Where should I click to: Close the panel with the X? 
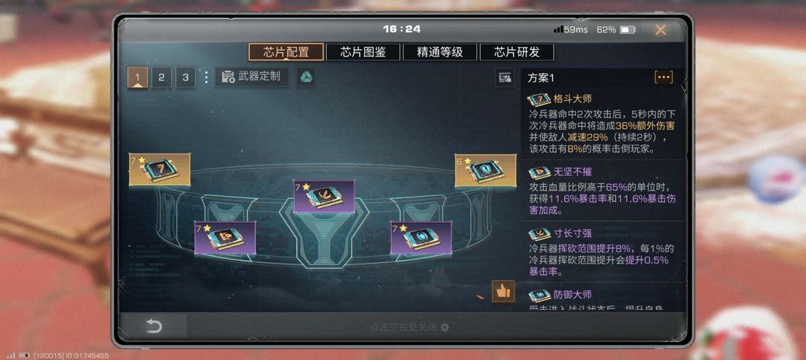click(660, 30)
